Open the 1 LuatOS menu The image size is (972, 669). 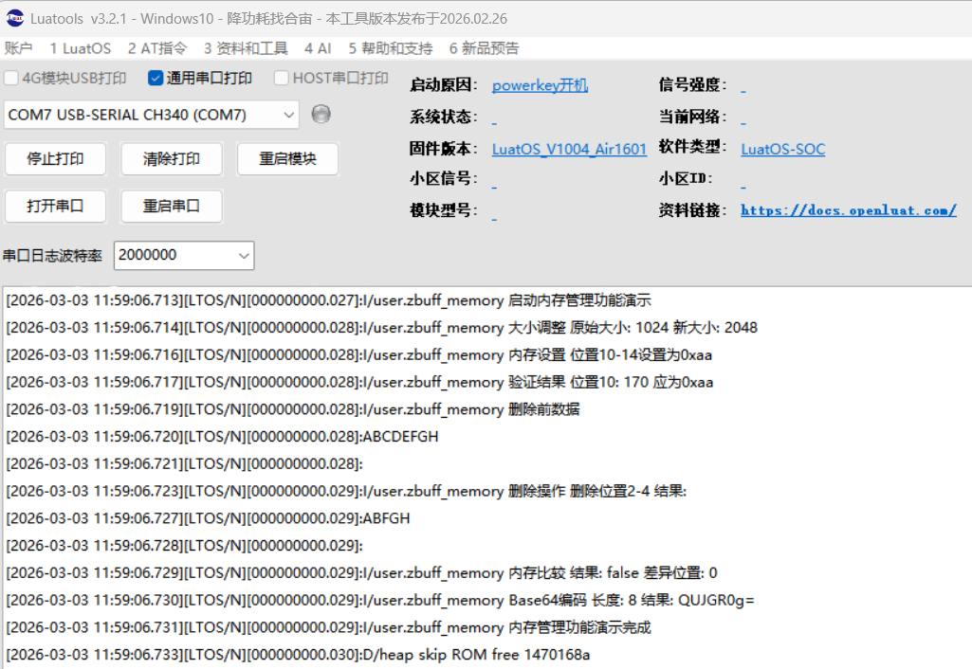click(81, 48)
